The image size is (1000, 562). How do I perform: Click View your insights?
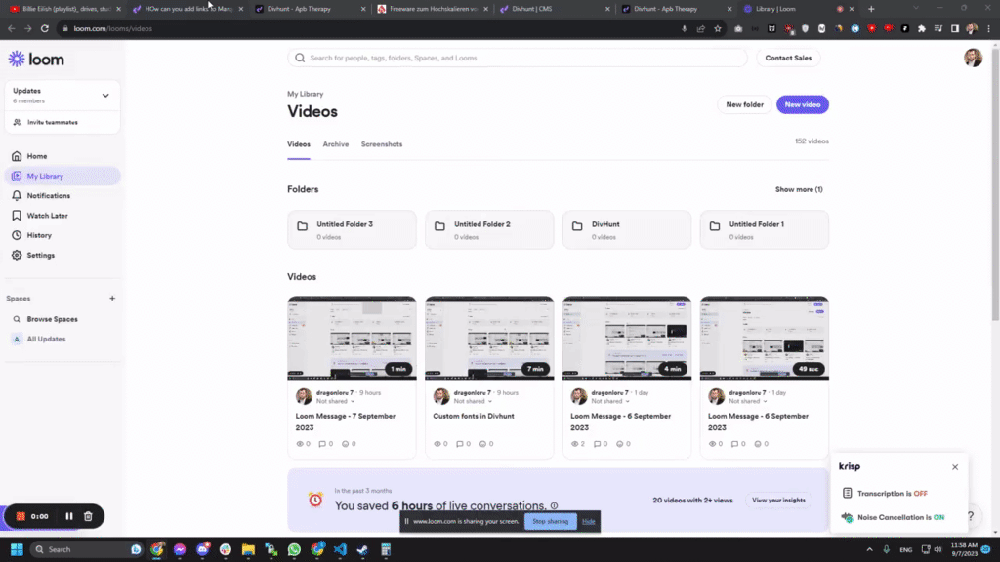click(778, 501)
